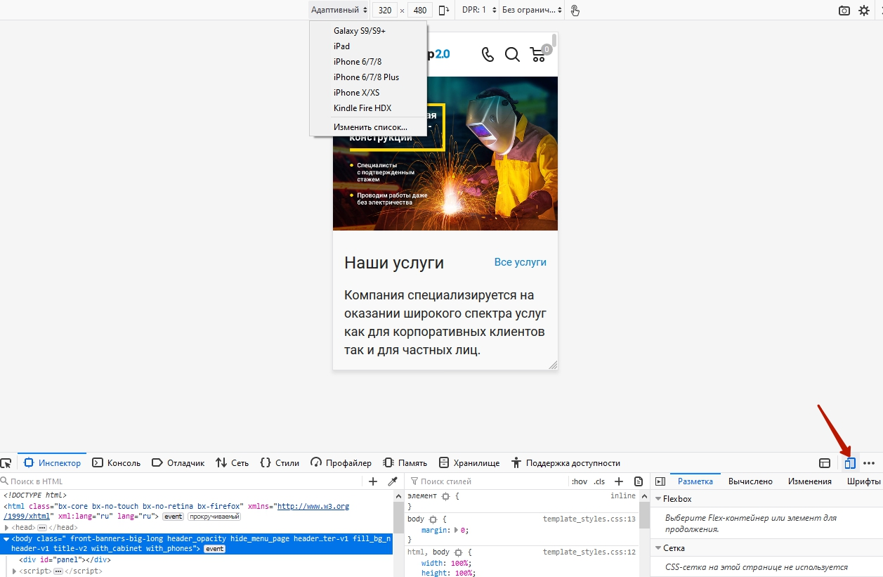883x577 pixels.
Task: Choose iPhone 6/7/8 device
Action: pos(368,62)
